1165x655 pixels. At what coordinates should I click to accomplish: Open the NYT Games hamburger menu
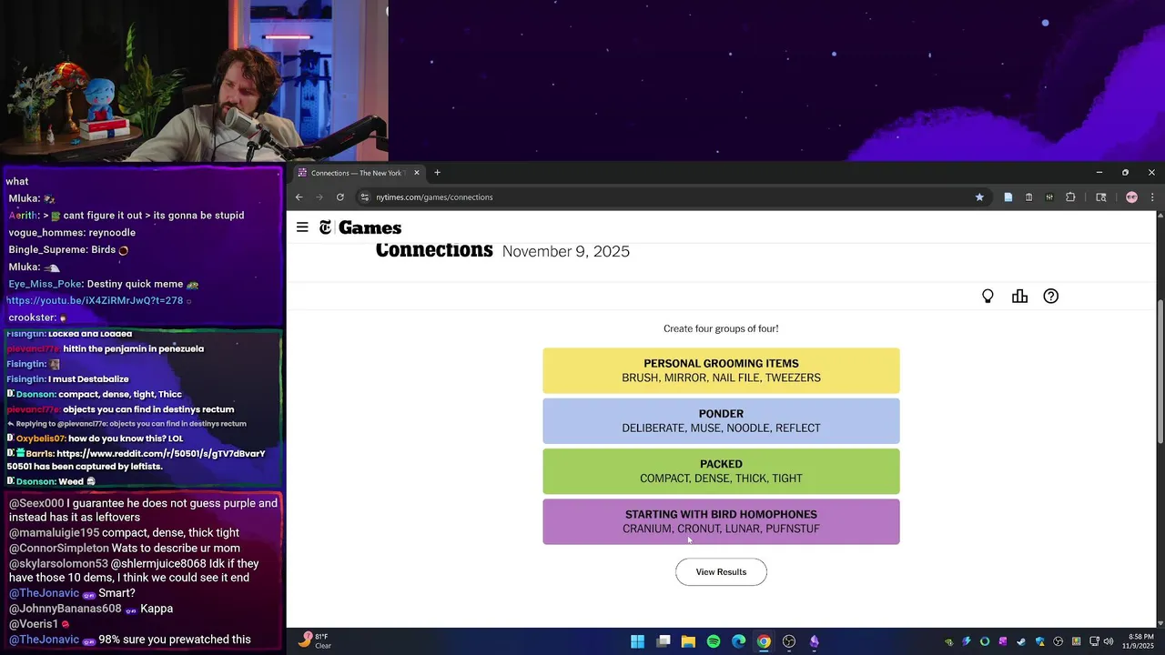click(302, 227)
